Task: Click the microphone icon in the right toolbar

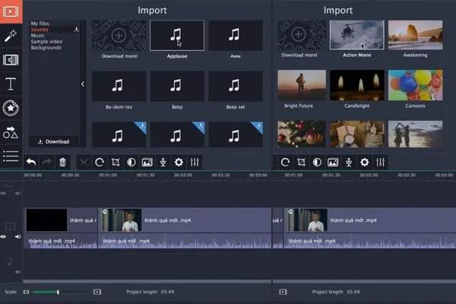Action: [349, 162]
